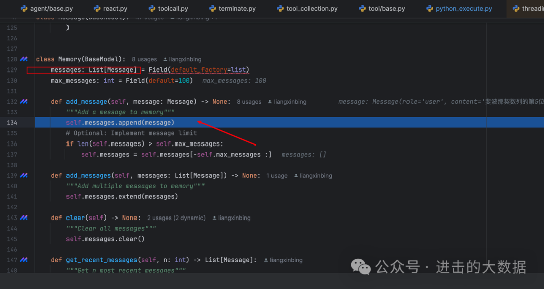Image resolution: width=544 pixels, height=289 pixels.
Task: Click 'max_messages' identifier on line 130
Action: click(x=73, y=81)
